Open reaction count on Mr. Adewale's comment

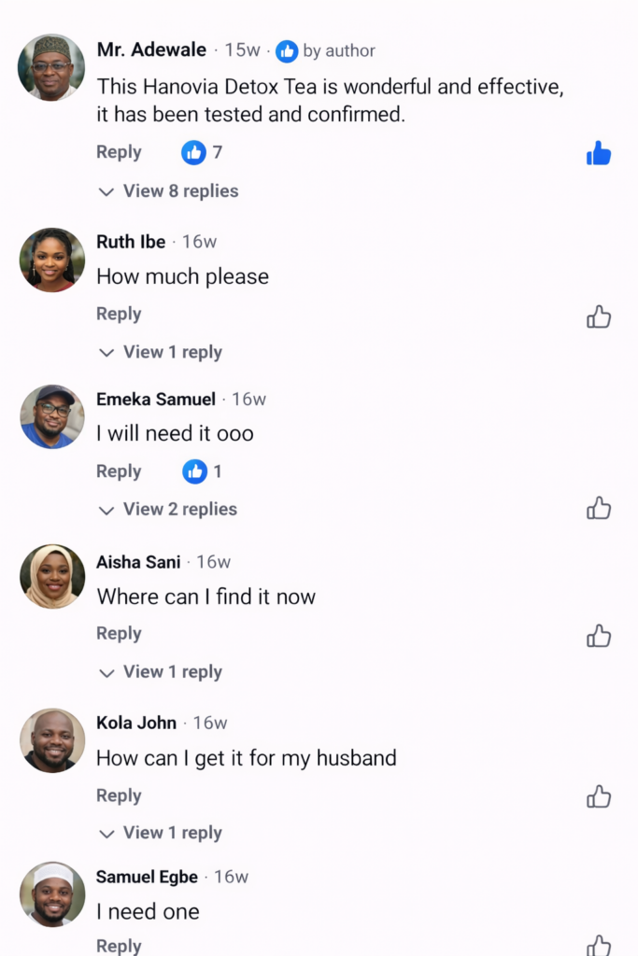203,152
